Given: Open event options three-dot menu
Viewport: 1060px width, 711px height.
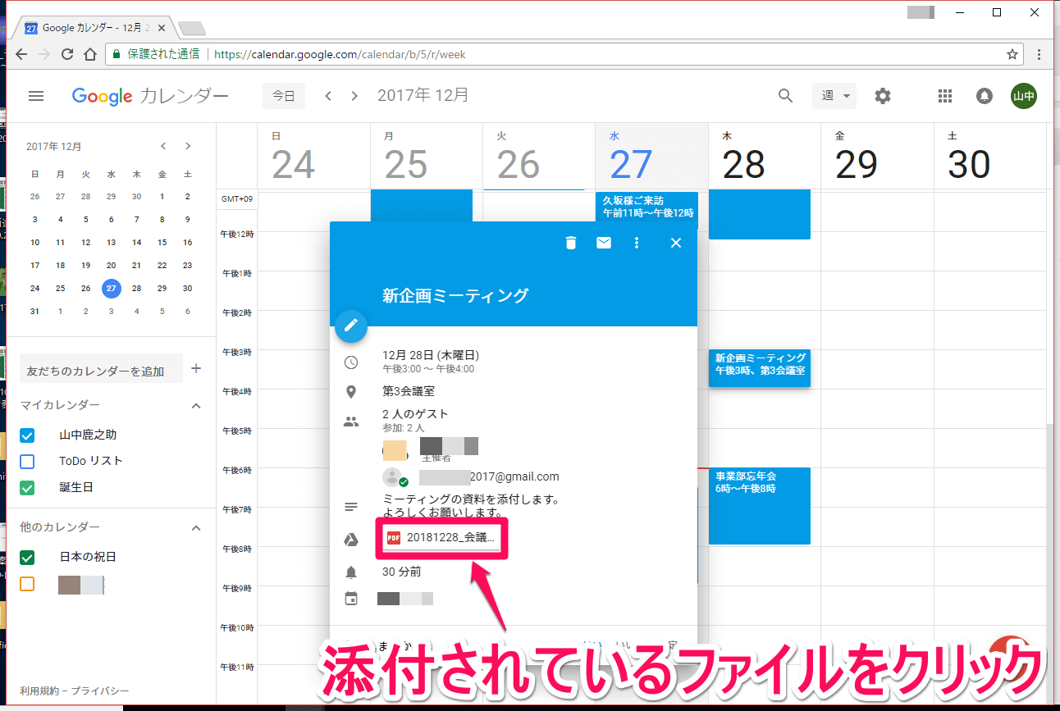Looking at the screenshot, I should 637,243.
